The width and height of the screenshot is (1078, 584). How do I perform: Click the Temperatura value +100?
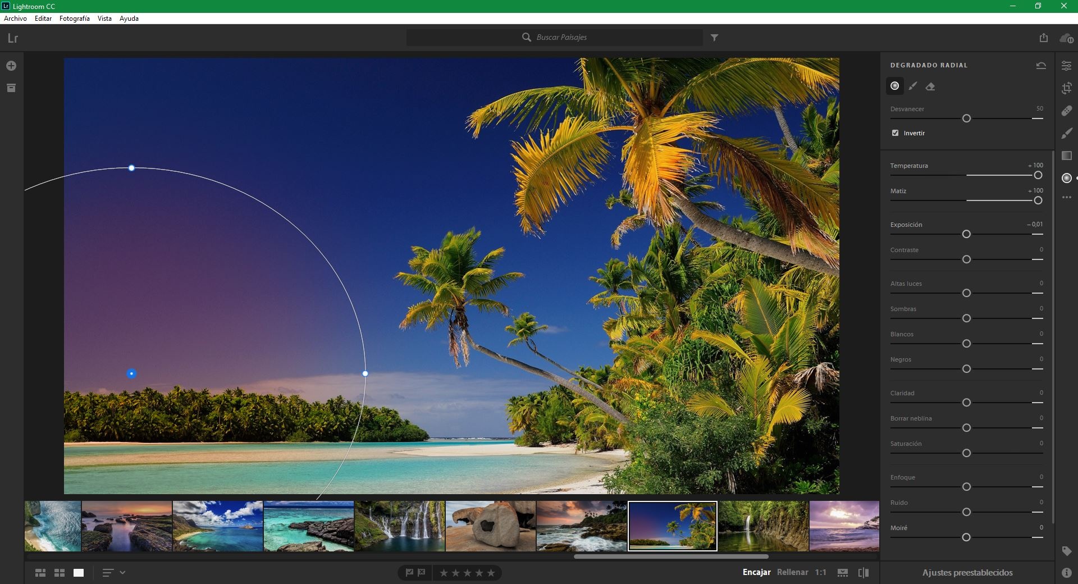coord(1035,165)
